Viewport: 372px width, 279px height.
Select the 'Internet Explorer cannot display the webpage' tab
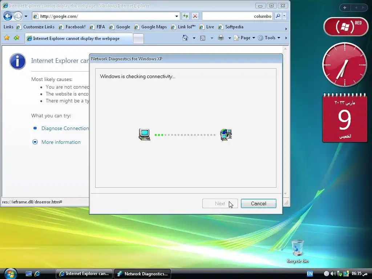pyautogui.click(x=78, y=39)
